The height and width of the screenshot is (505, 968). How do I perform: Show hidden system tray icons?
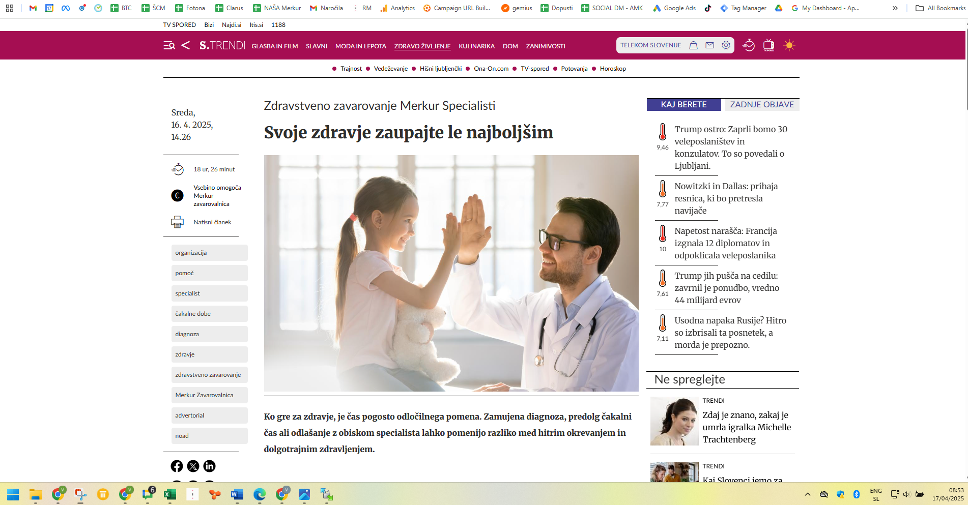pos(807,494)
